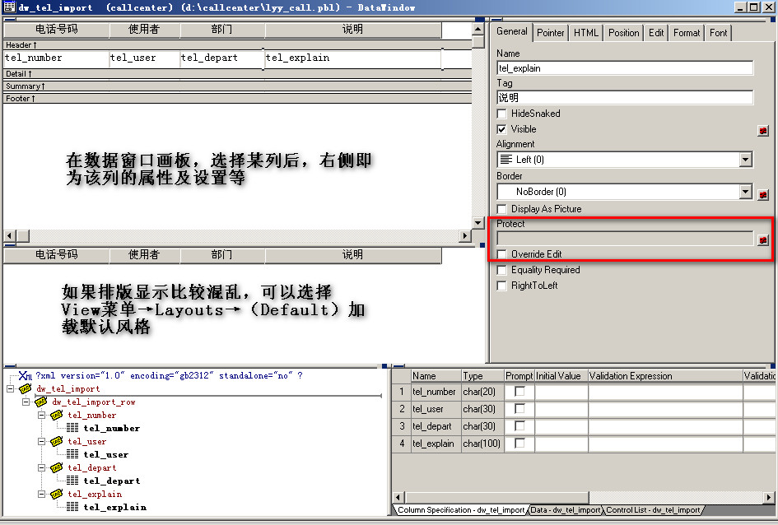The width and height of the screenshot is (778, 525).
Task: Open the Protect property expression button
Action: click(x=763, y=240)
